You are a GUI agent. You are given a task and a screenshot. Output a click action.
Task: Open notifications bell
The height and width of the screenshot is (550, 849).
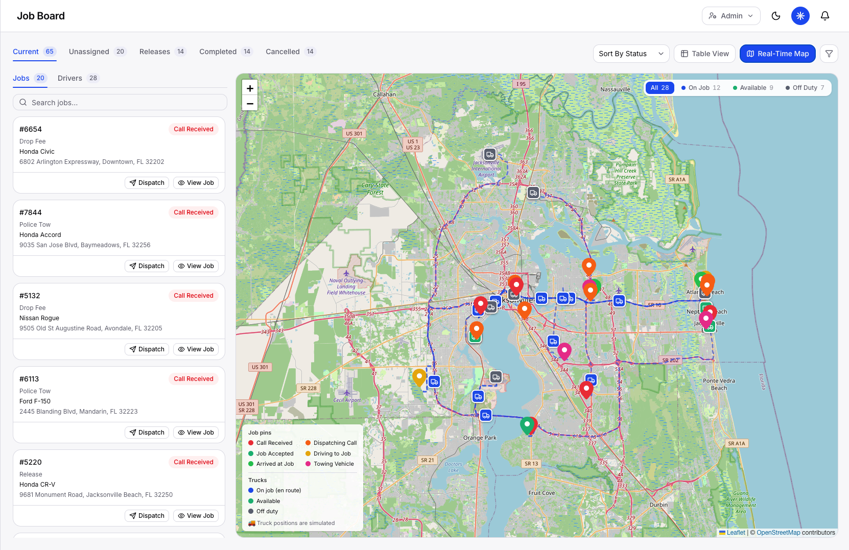coord(825,16)
